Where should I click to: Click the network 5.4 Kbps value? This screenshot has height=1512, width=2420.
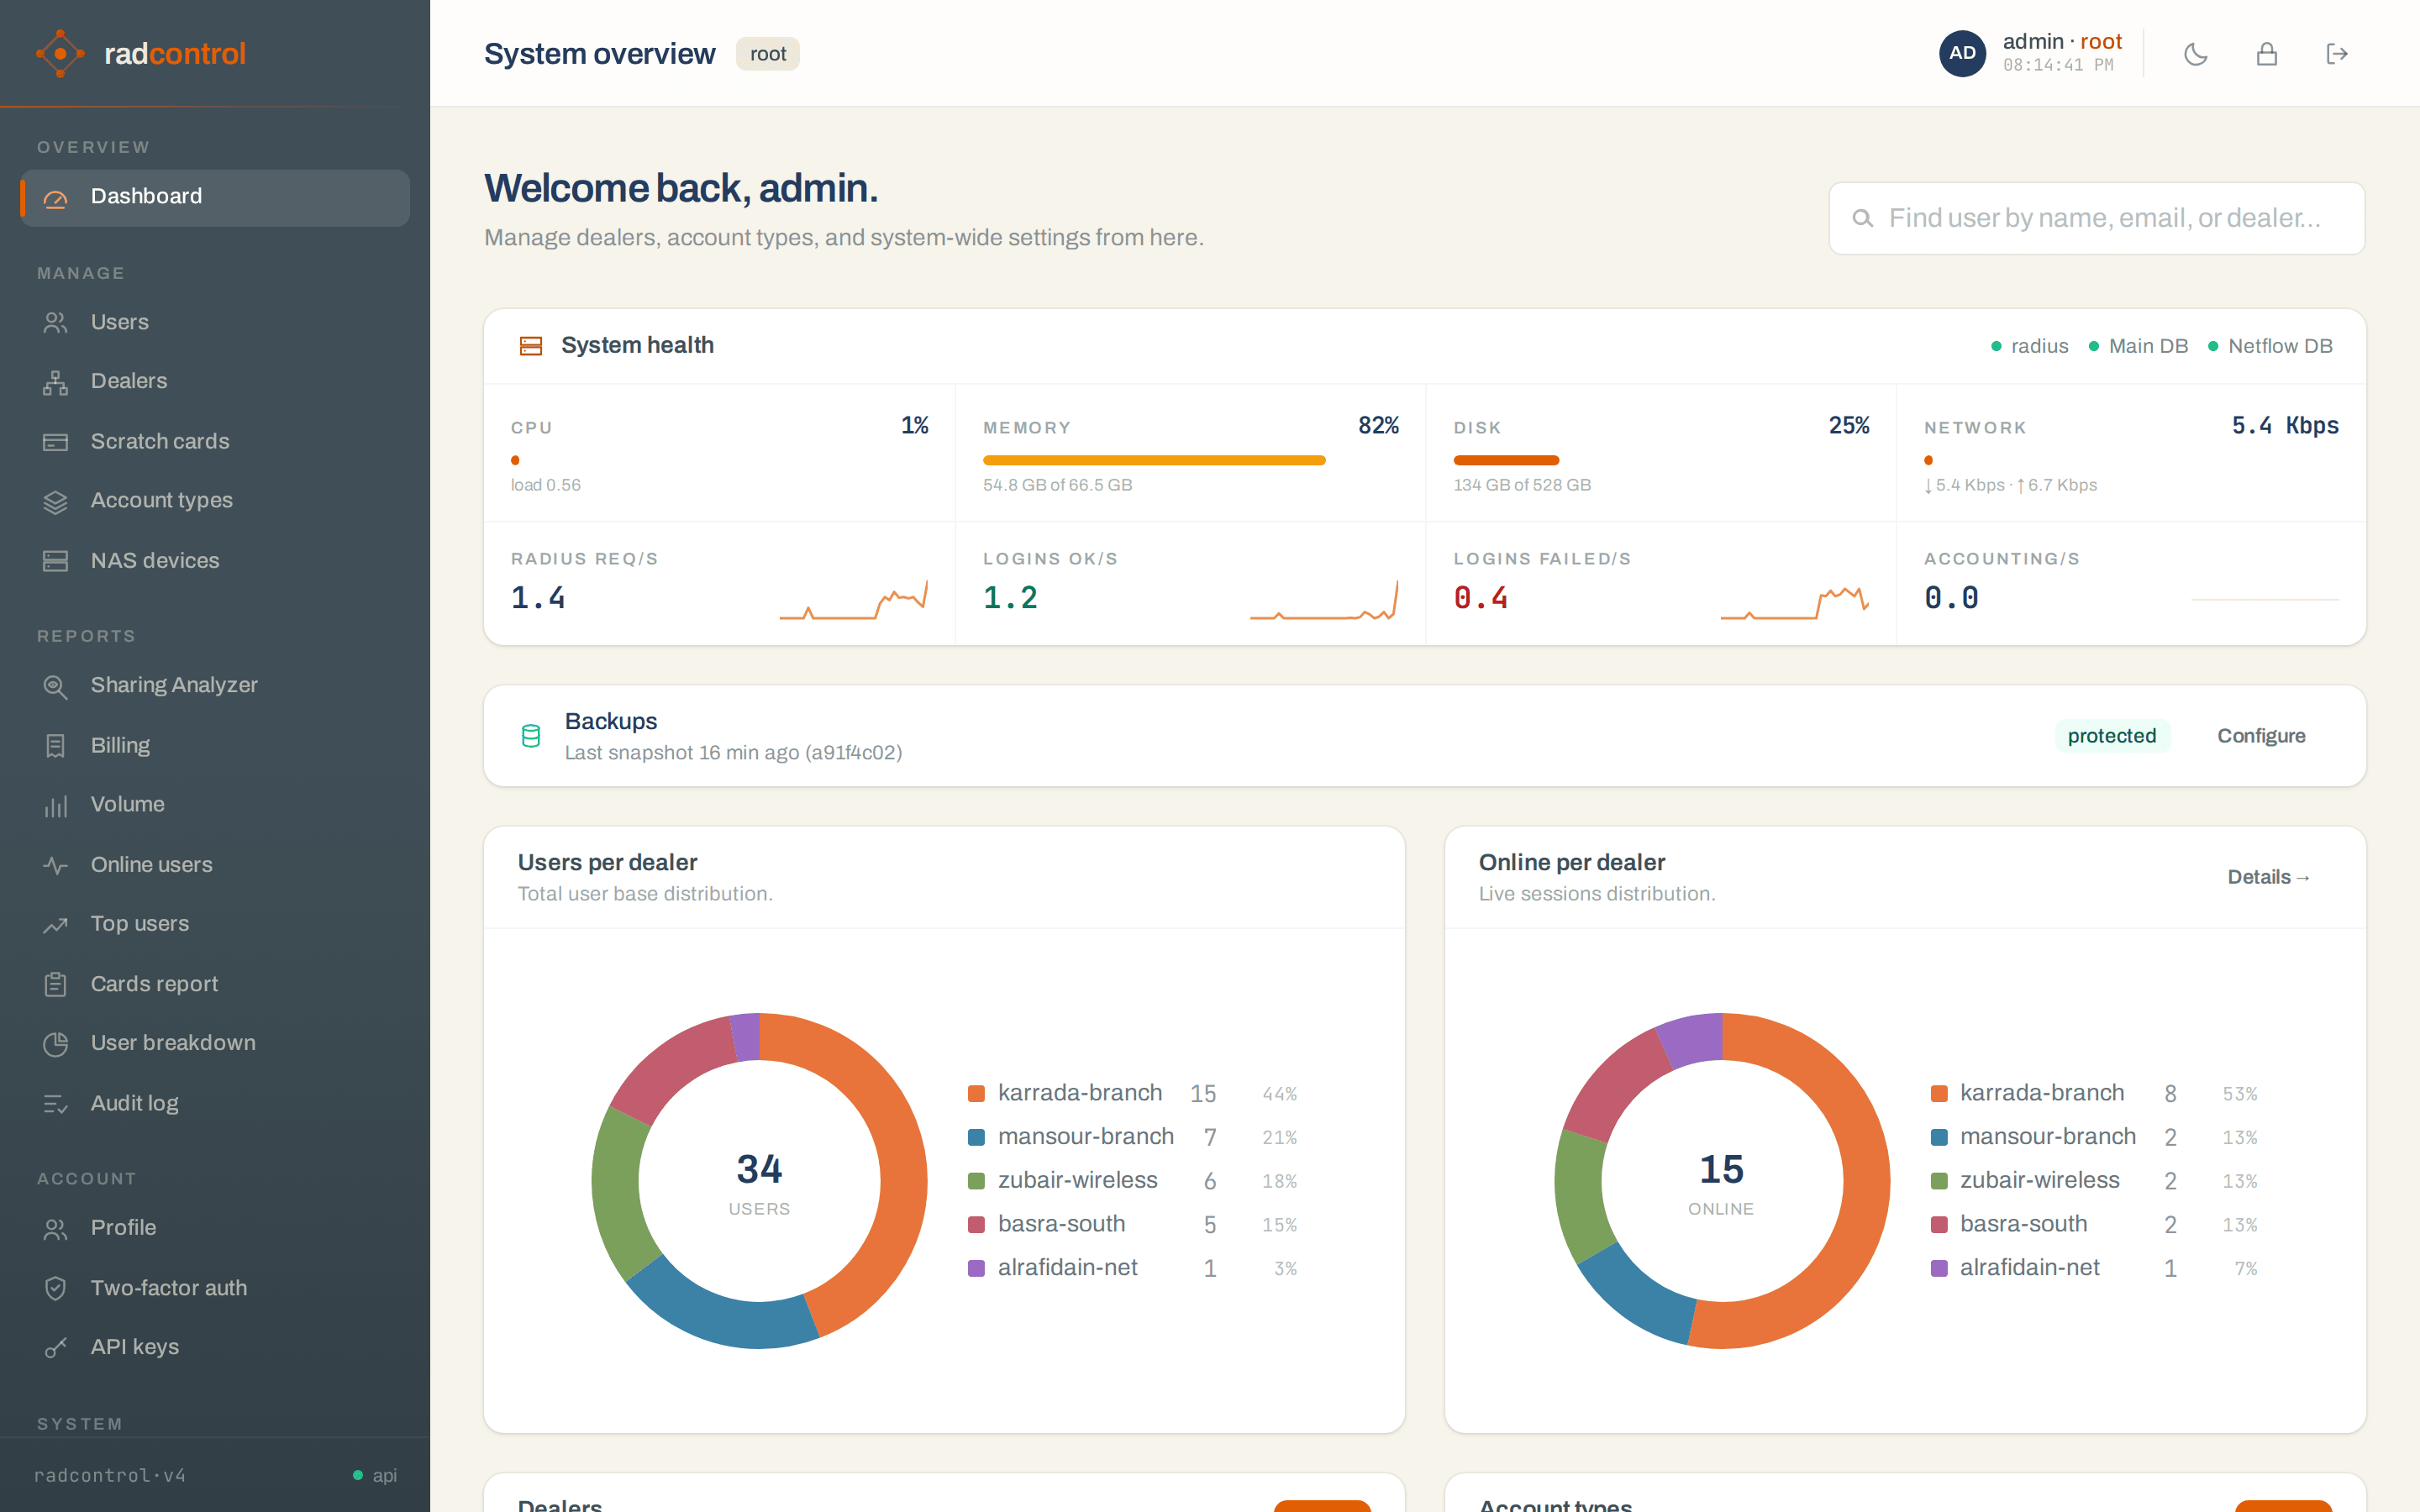click(x=2285, y=425)
